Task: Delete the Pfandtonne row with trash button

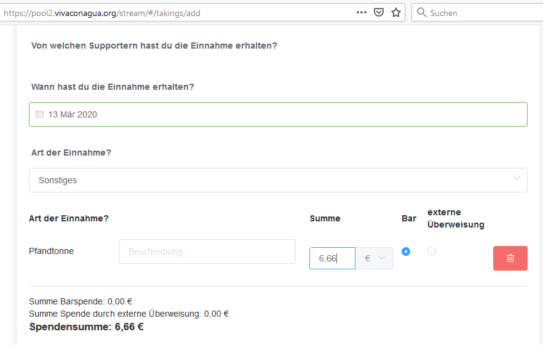Action: [510, 258]
